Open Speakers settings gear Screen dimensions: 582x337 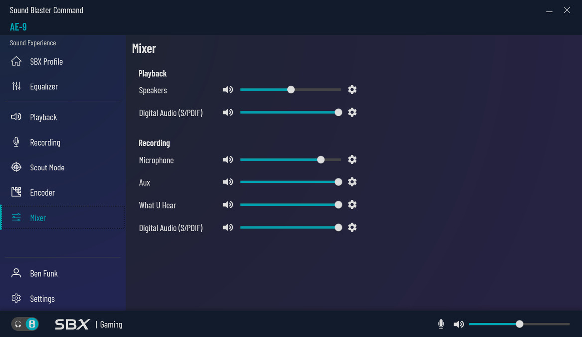(x=352, y=90)
